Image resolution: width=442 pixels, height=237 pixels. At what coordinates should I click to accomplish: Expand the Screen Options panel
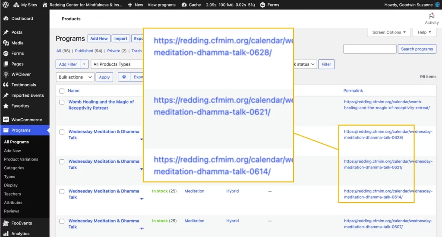coord(389,32)
